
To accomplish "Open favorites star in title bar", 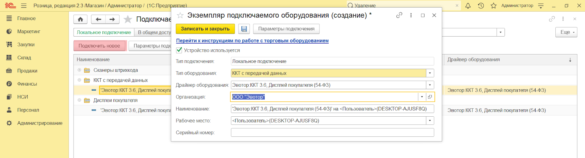I will pos(494,5).
